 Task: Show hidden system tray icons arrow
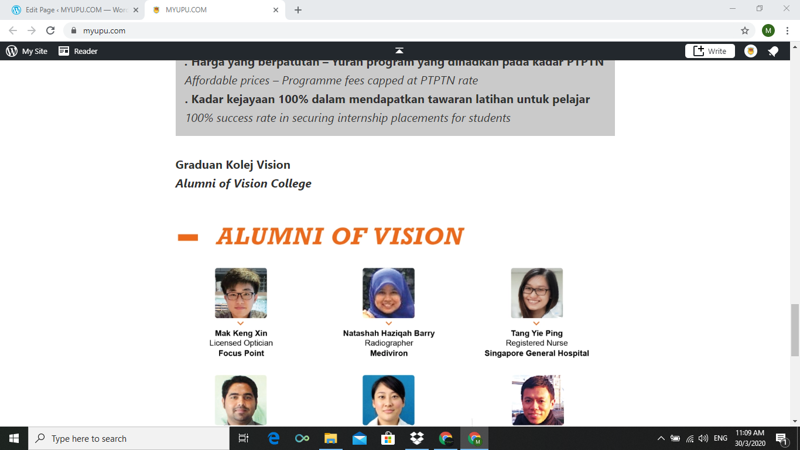tap(661, 438)
